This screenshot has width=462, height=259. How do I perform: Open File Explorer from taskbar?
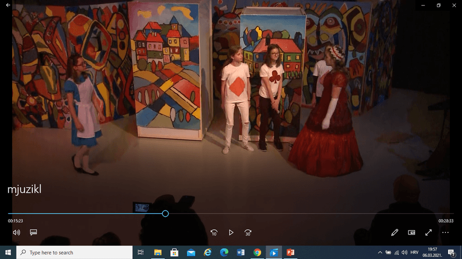click(158, 252)
